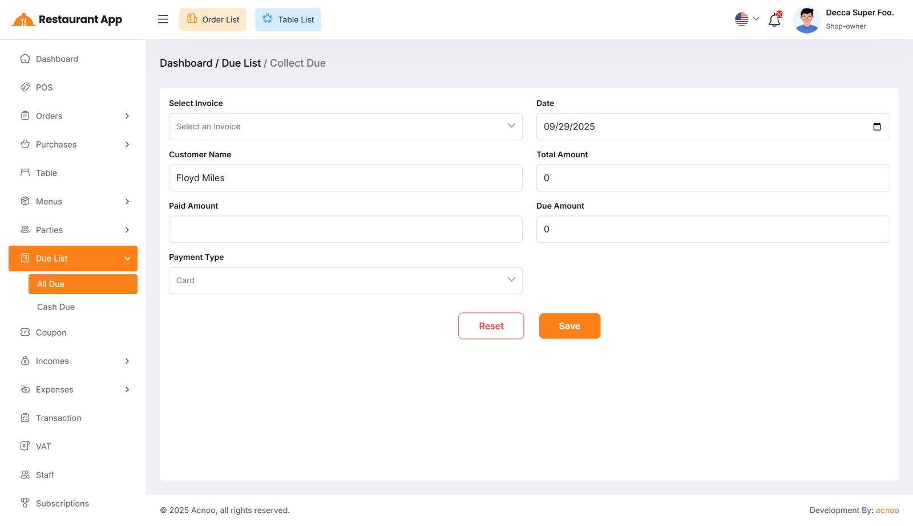This screenshot has width=913, height=526.
Task: Go to the Coupon page
Action: [x=51, y=332]
